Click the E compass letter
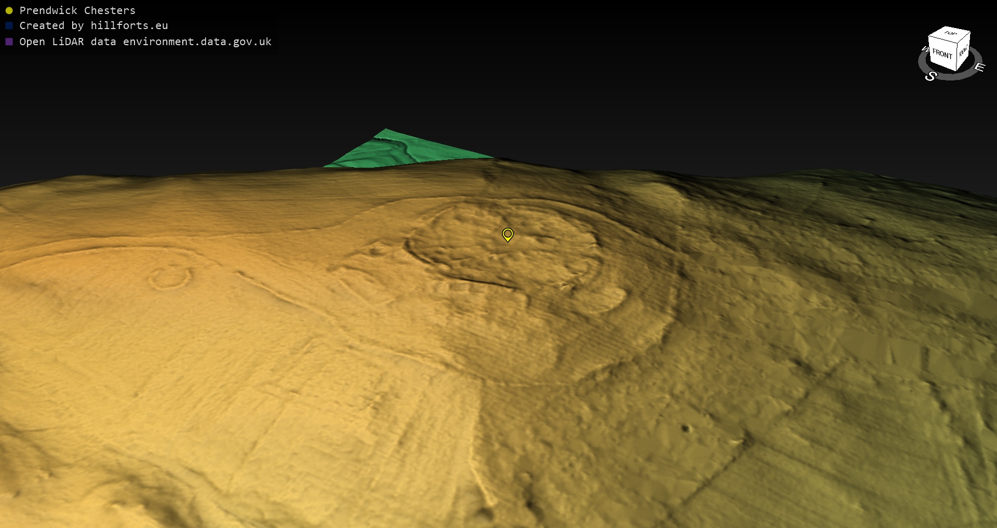This screenshot has width=997, height=528. 979,67
